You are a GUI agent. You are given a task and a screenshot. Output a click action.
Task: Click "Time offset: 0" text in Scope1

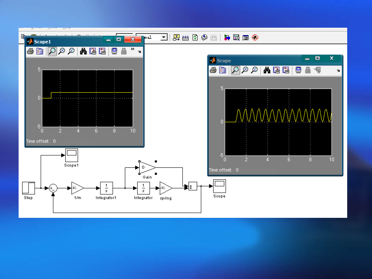coord(41,141)
